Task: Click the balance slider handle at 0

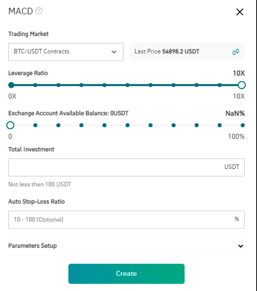Action: coord(10,125)
